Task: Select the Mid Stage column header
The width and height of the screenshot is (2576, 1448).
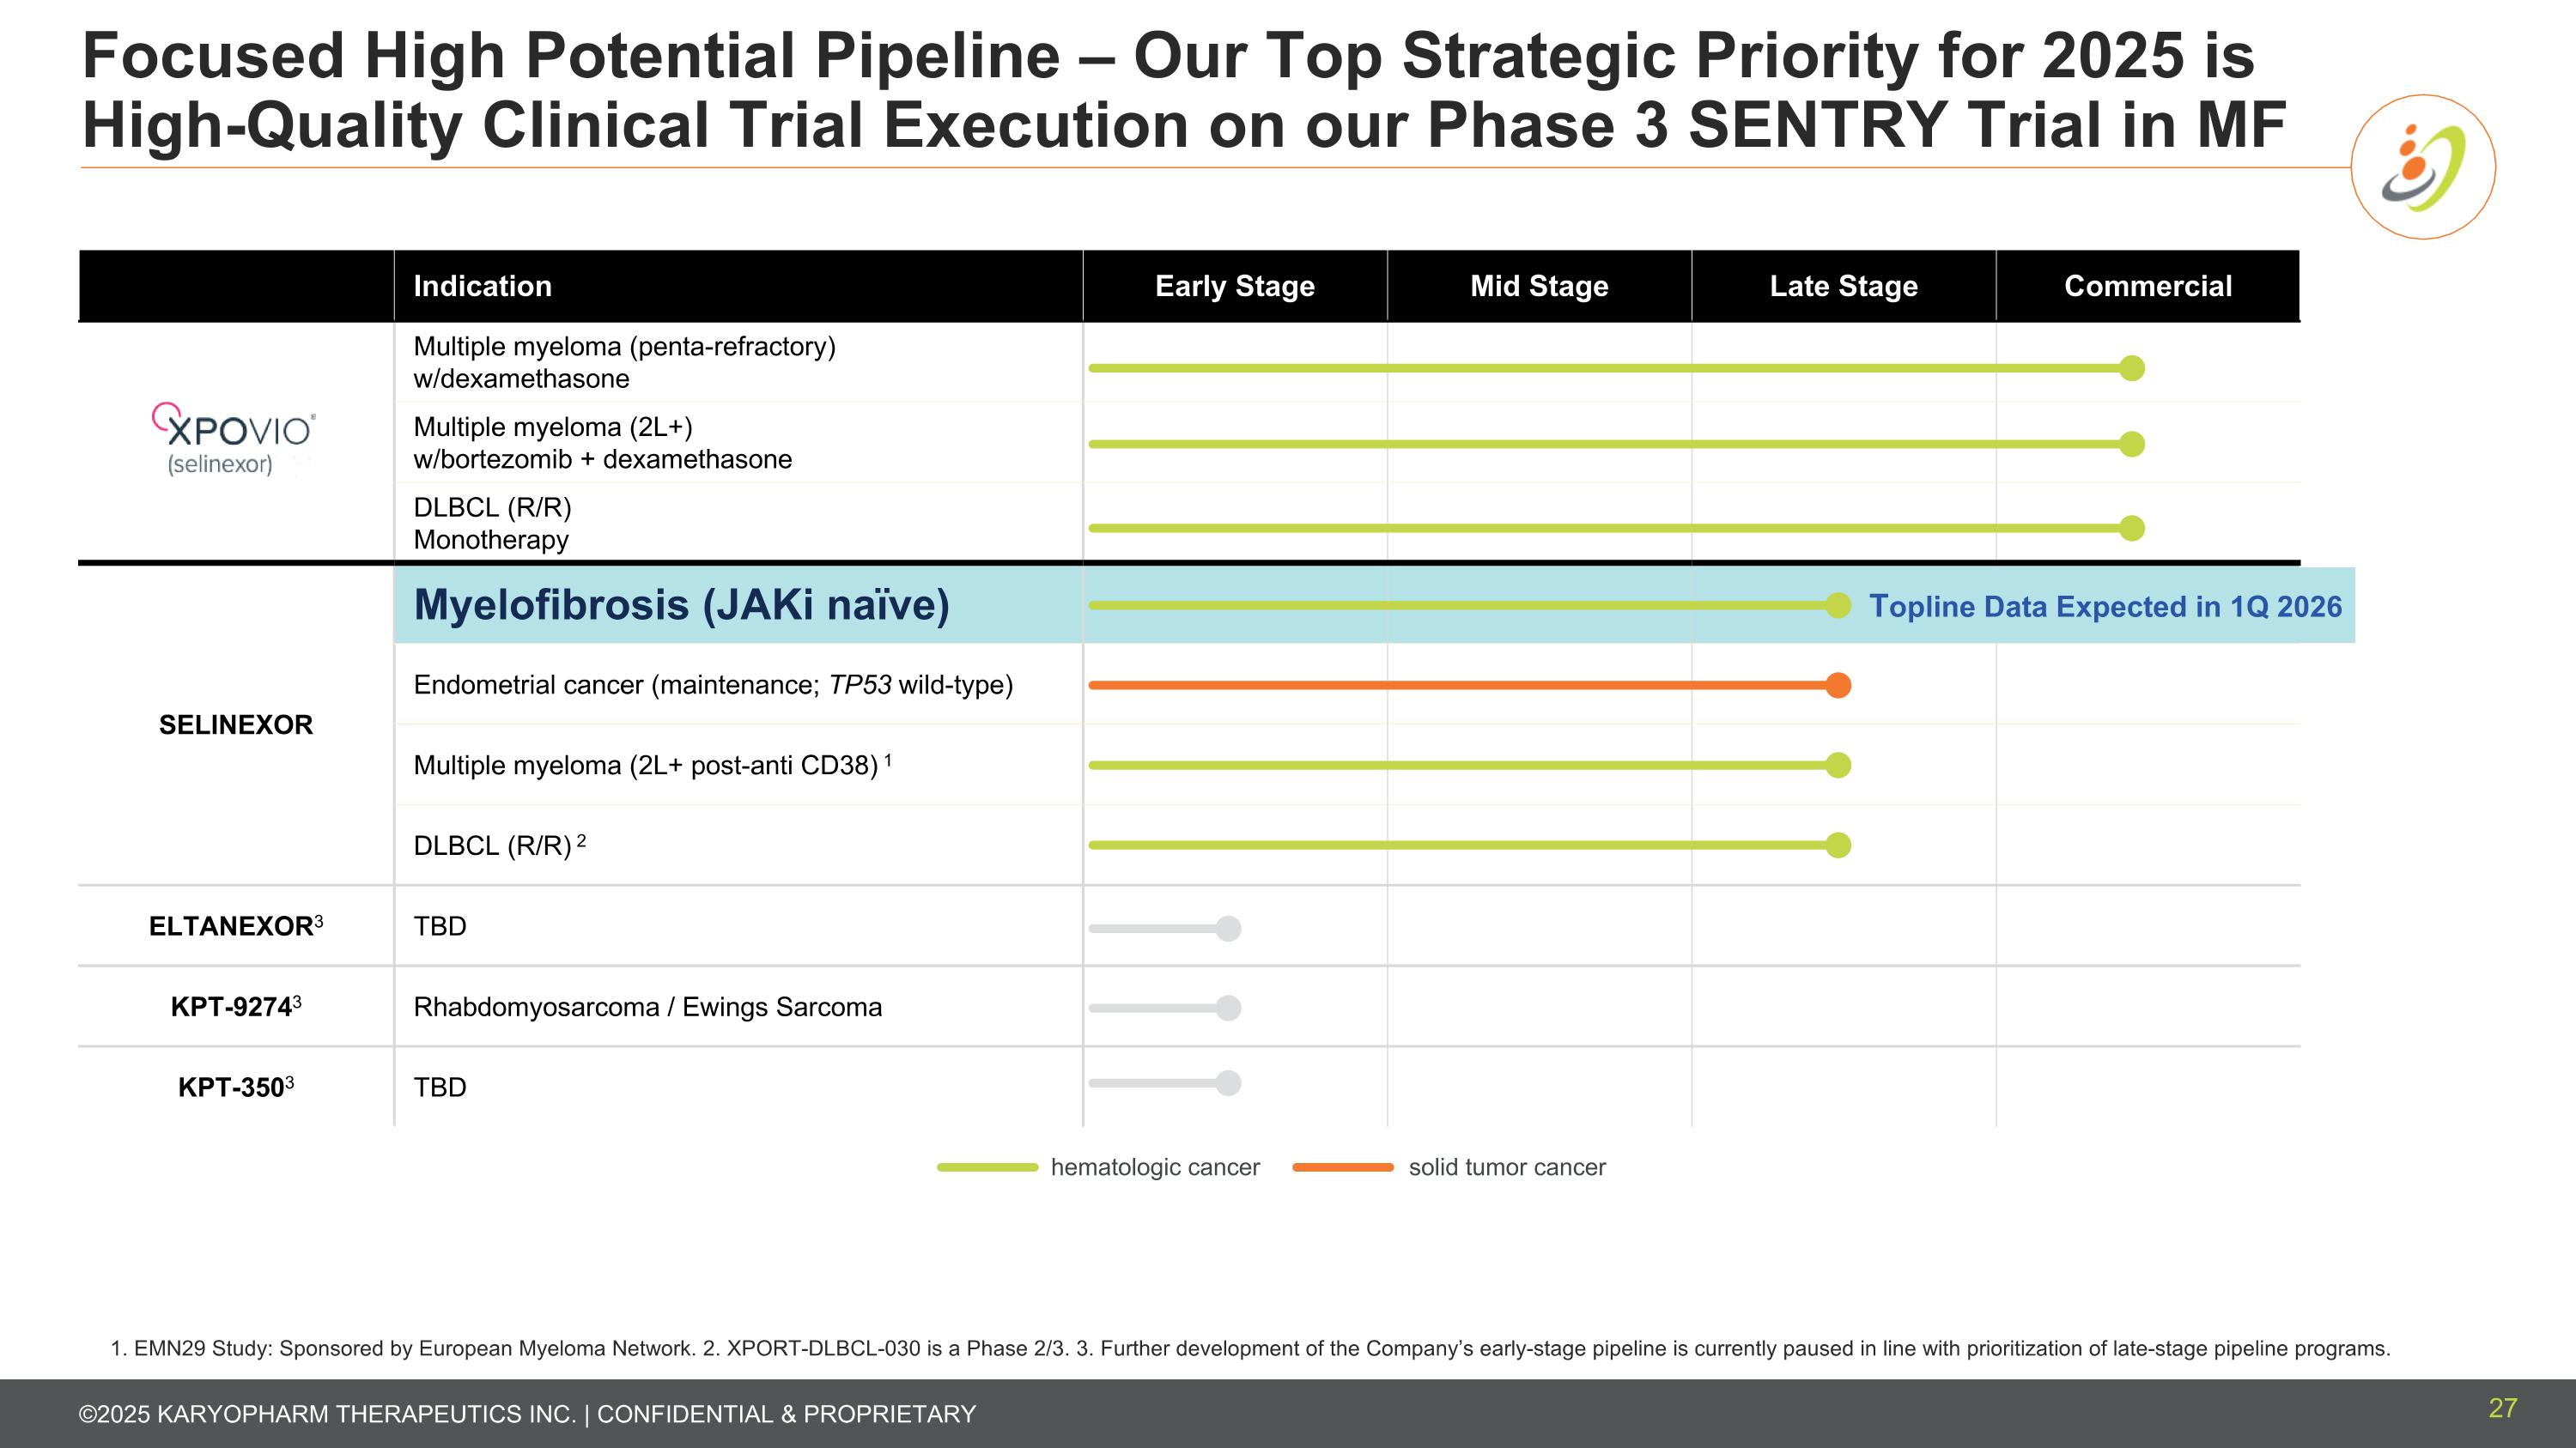Action: [x=1539, y=287]
